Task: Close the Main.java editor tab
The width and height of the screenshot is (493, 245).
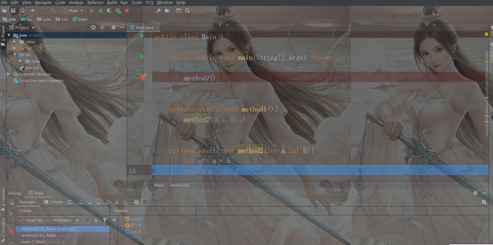Action: [157, 27]
